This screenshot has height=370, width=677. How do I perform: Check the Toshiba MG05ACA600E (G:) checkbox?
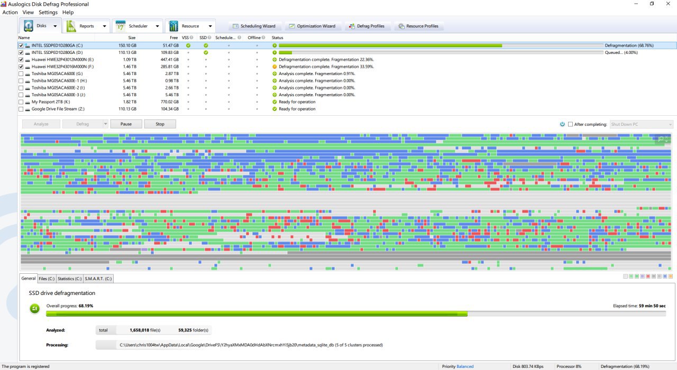point(21,73)
